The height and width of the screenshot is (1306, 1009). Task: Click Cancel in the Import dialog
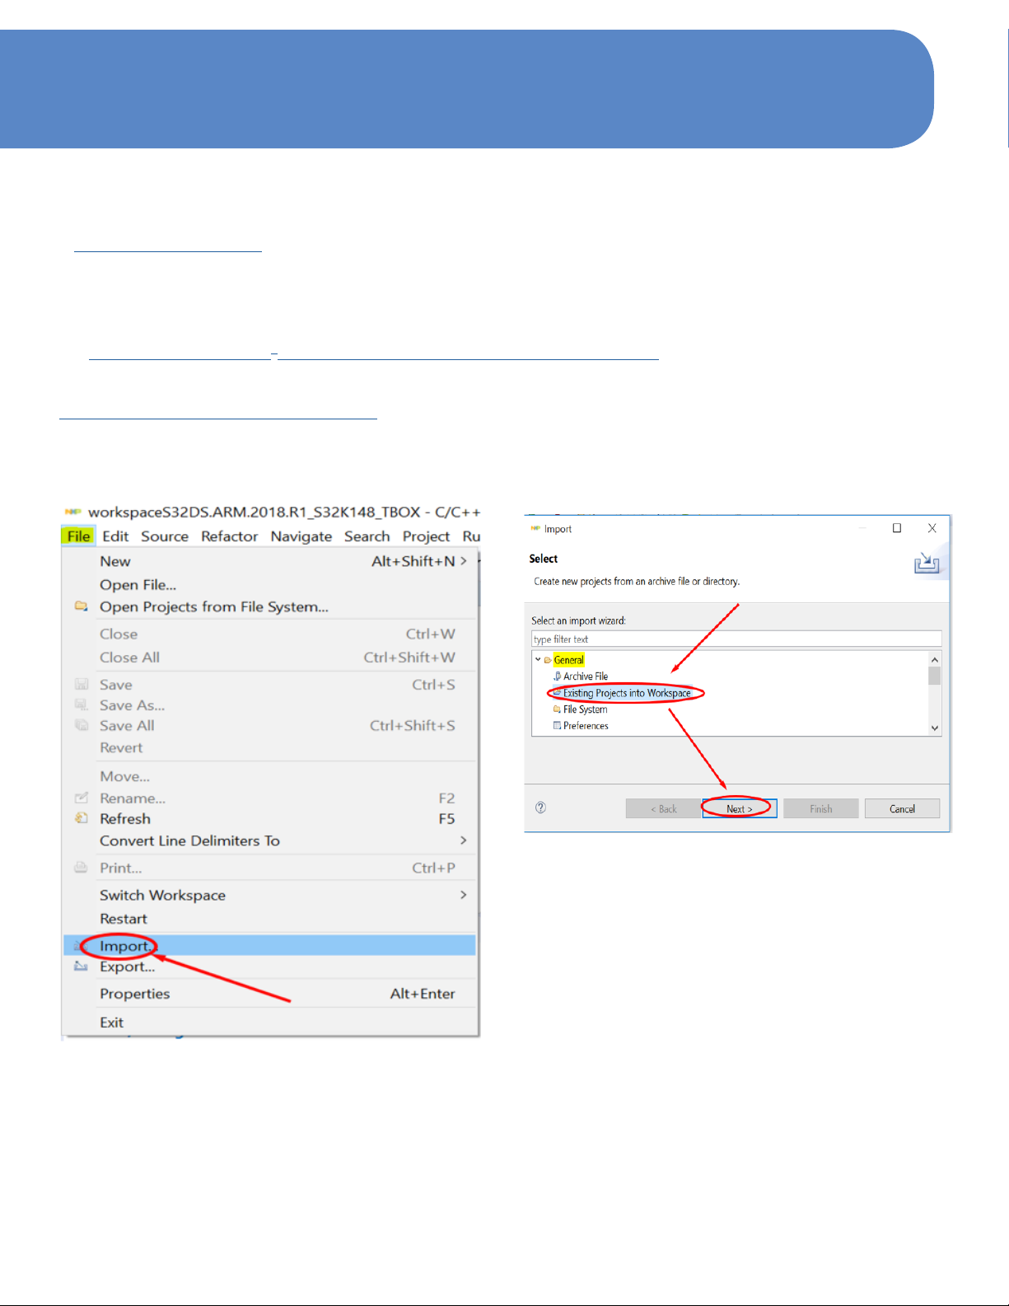[902, 809]
